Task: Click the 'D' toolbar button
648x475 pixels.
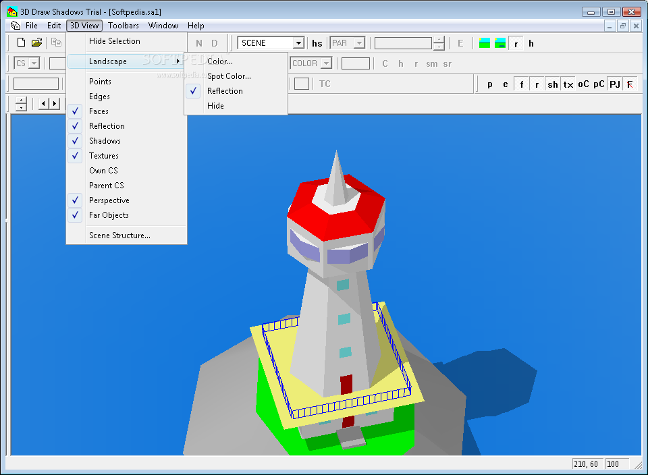Action: point(215,43)
